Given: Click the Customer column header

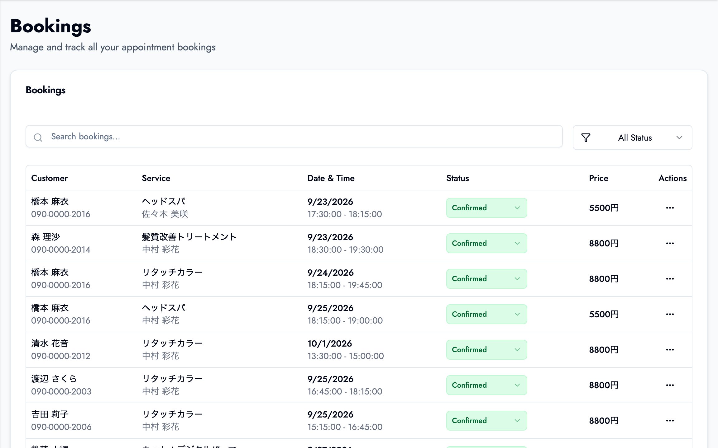Looking at the screenshot, I should pos(49,178).
